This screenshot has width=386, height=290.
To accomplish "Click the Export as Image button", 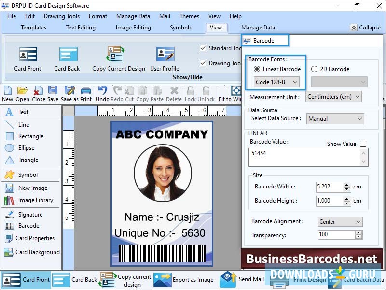I will (x=193, y=280).
